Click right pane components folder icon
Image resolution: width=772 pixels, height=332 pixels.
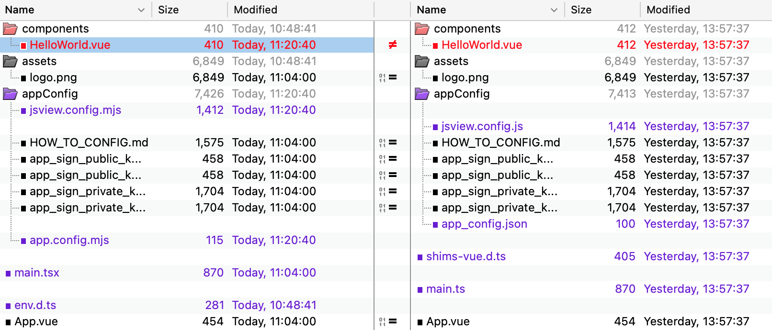pyautogui.click(x=422, y=29)
